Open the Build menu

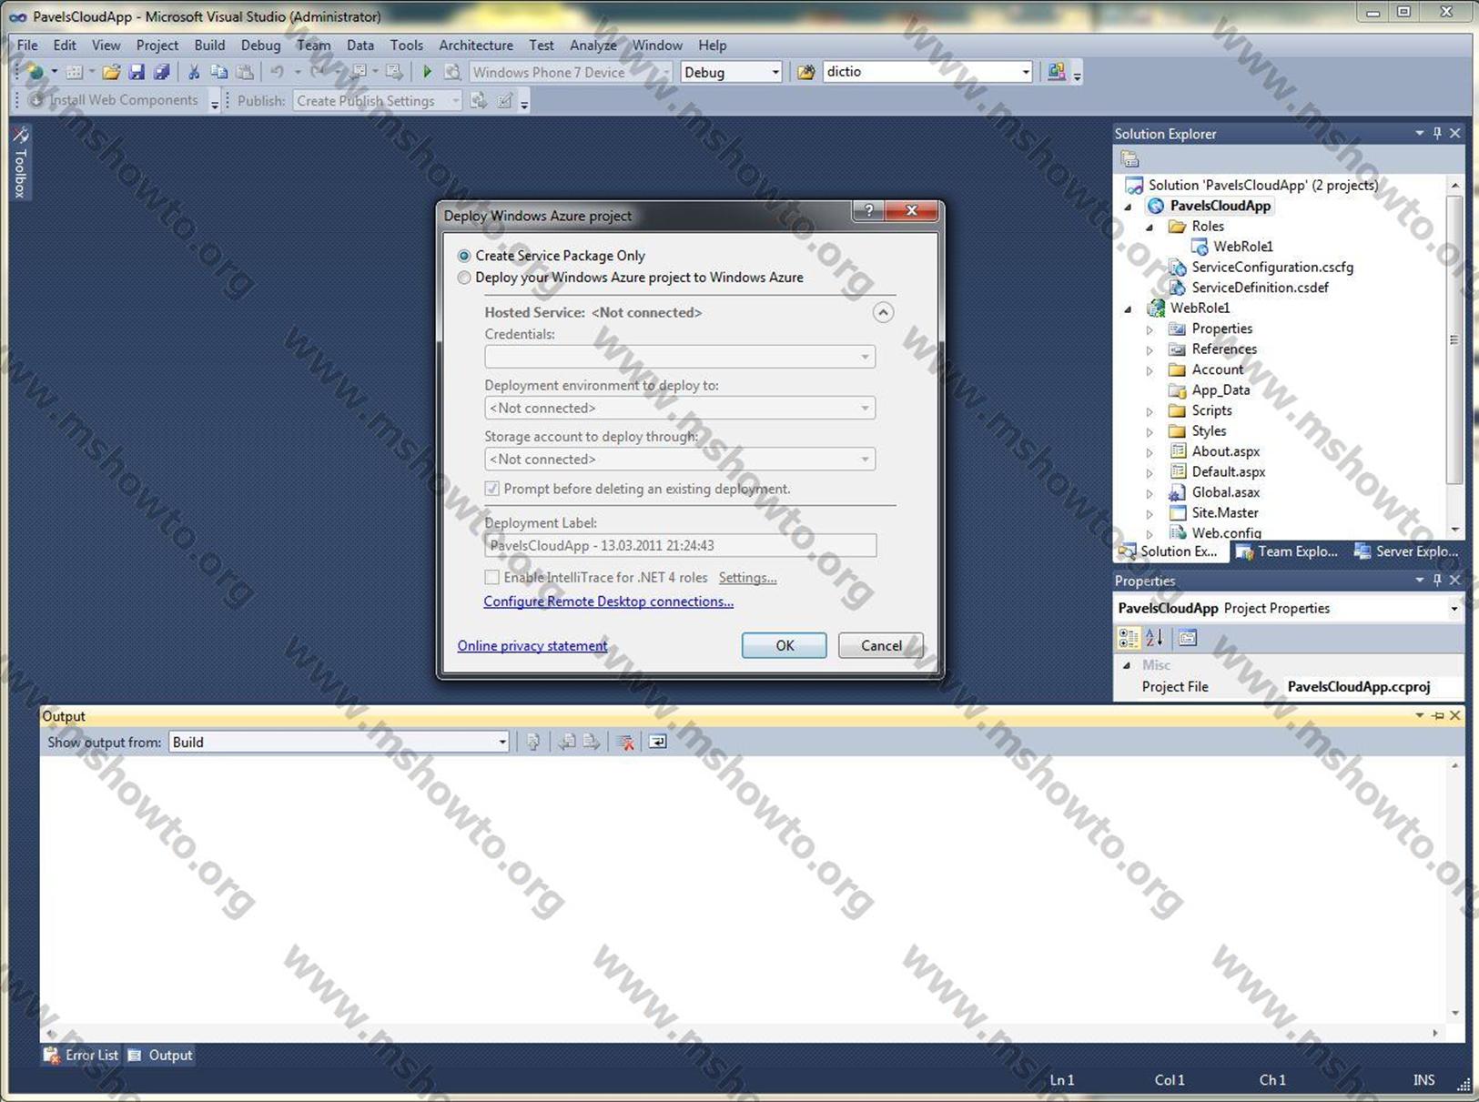click(209, 45)
